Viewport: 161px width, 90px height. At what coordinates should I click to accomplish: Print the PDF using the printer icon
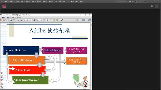11,20
